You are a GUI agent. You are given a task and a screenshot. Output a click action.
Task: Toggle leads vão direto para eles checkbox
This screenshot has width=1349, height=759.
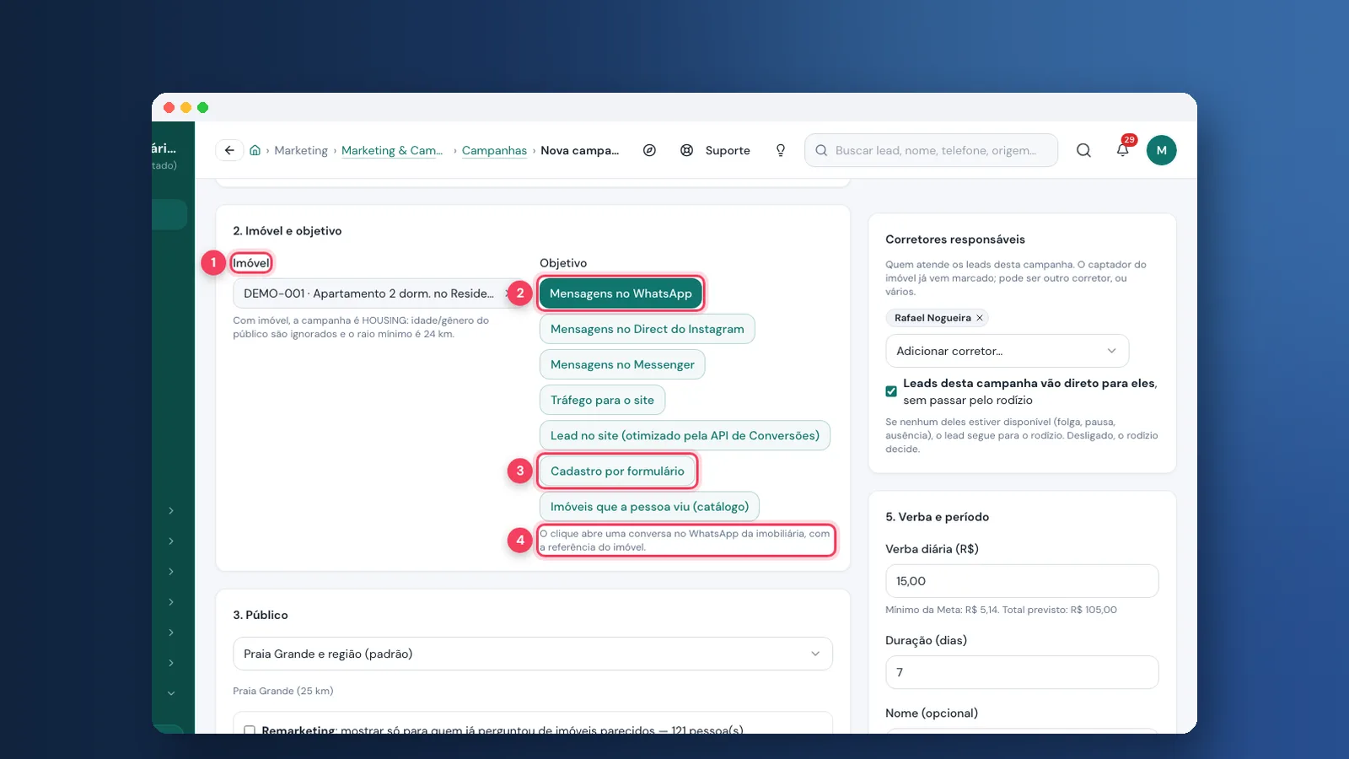tap(891, 391)
